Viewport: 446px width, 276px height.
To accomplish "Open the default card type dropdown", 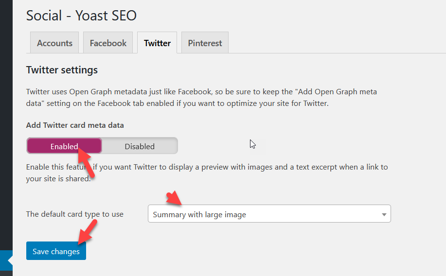I will 269,214.
